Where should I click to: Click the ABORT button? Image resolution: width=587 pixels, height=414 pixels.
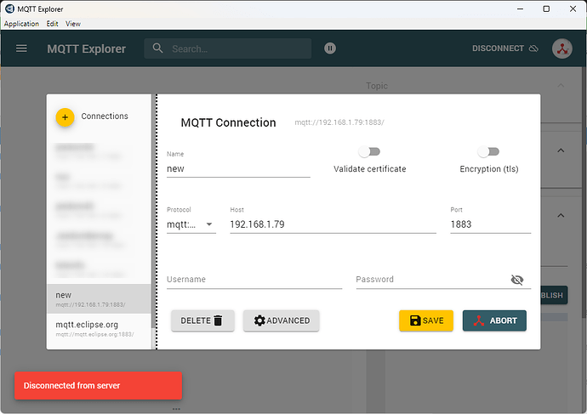[x=494, y=320]
